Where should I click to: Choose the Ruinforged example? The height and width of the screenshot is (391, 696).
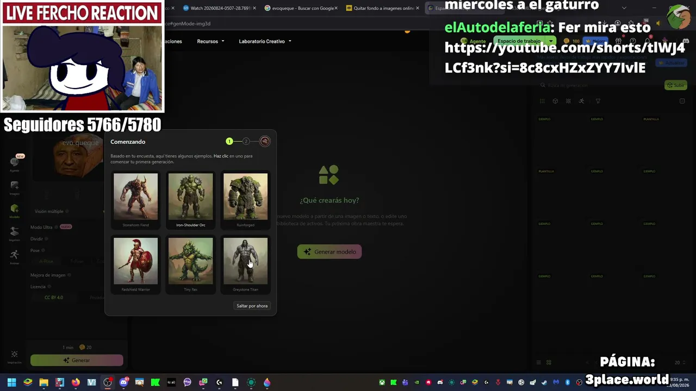(x=245, y=200)
